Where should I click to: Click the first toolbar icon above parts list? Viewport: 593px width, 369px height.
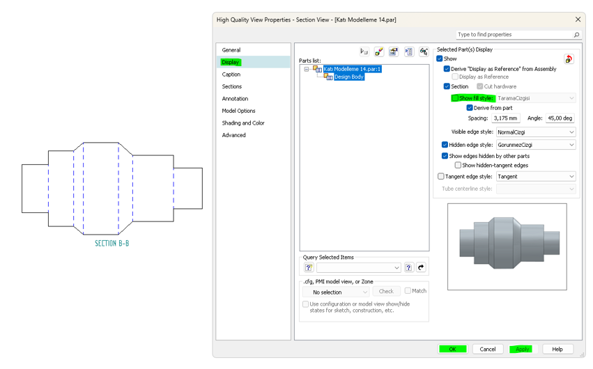(364, 52)
